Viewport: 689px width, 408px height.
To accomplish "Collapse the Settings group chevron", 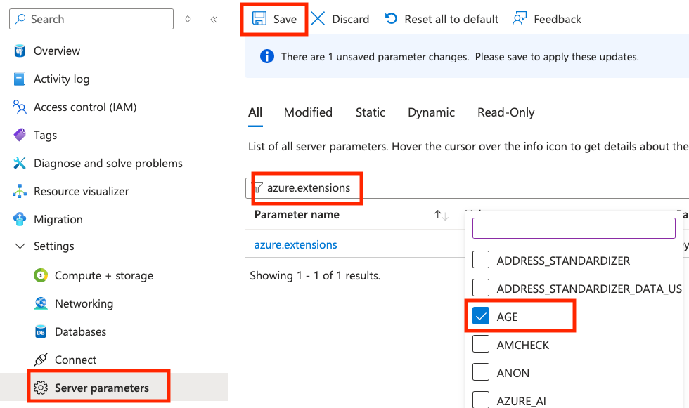I will 20,246.
